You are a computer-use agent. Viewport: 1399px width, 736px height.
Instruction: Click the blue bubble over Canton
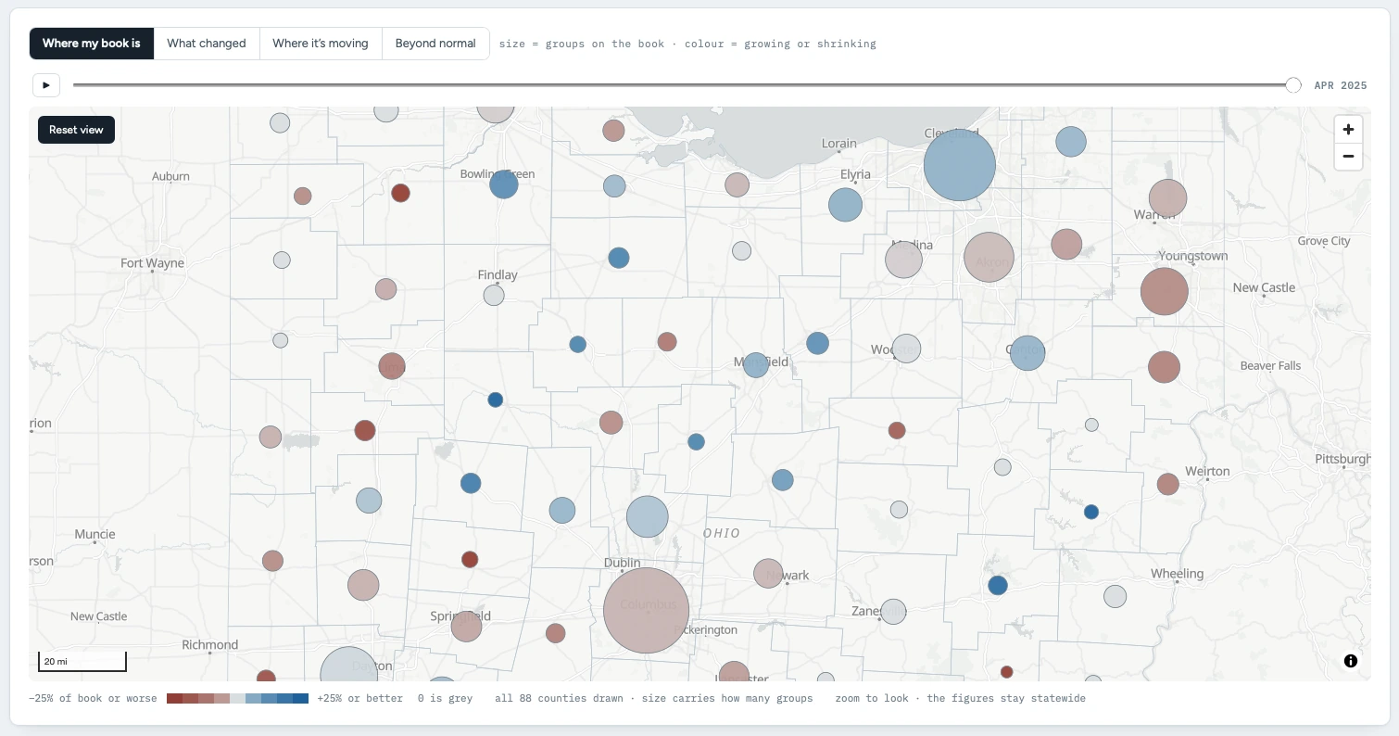point(1027,353)
